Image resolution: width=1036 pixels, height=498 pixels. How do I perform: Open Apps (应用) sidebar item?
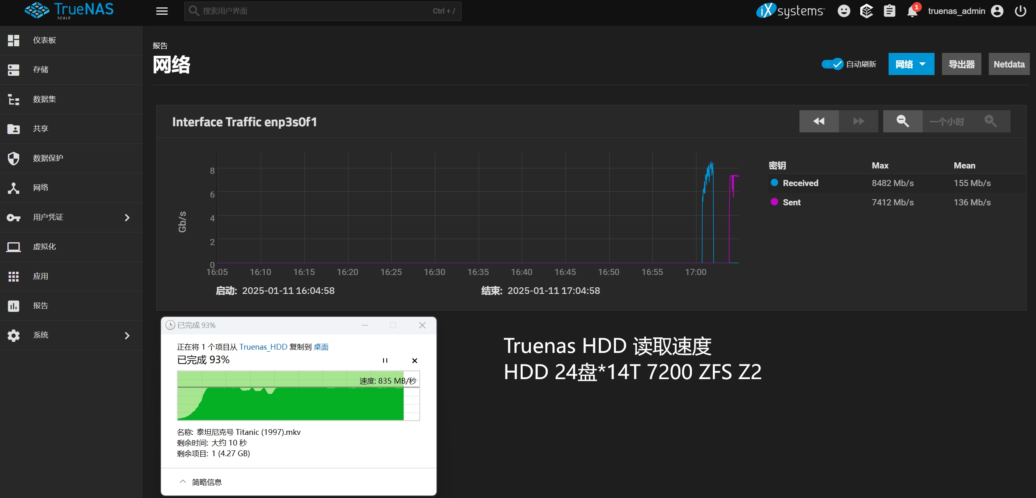tap(71, 276)
